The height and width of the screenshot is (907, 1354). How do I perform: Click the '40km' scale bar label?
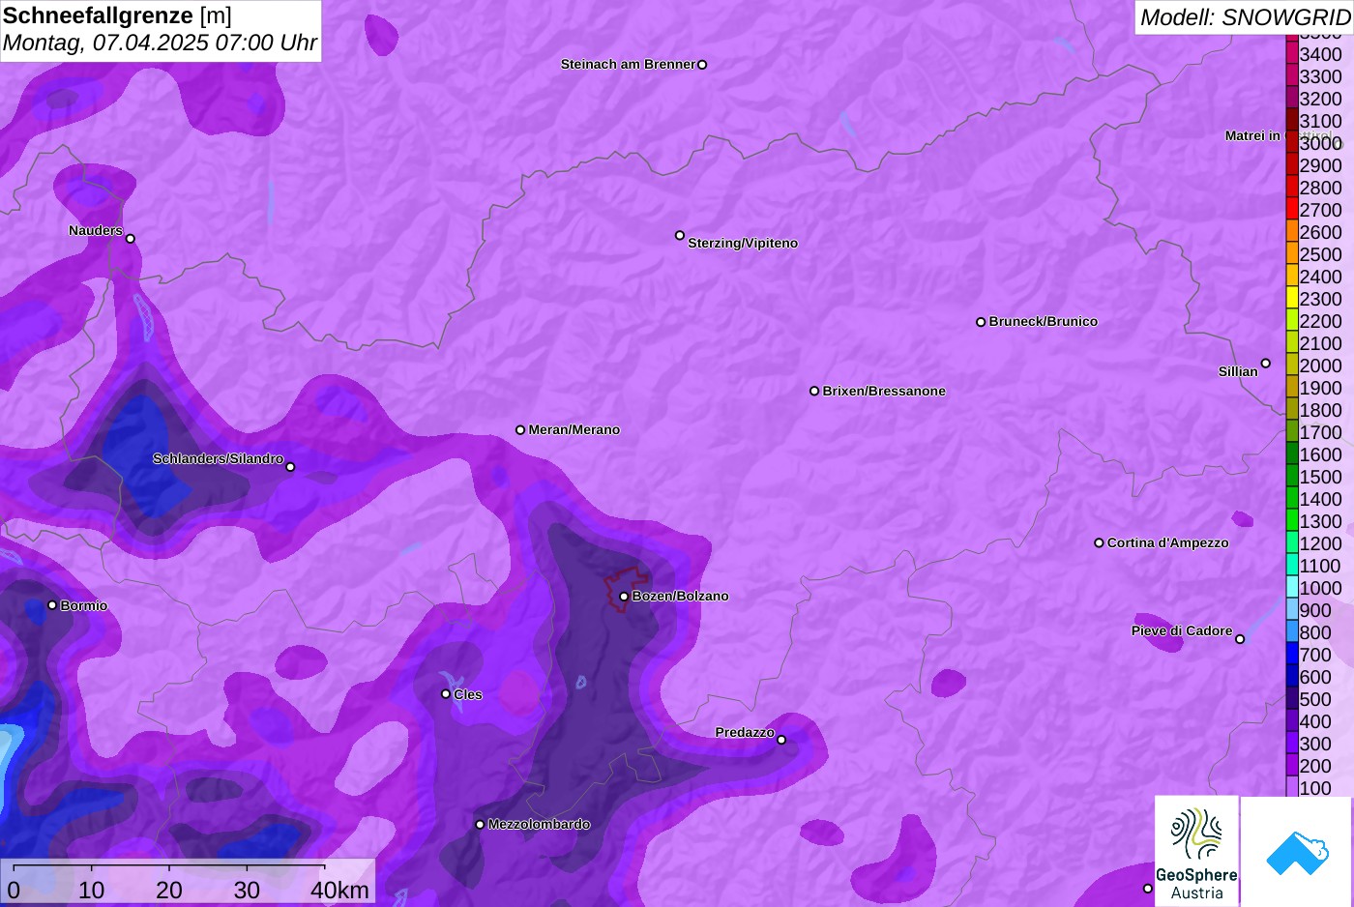pyautogui.click(x=339, y=890)
